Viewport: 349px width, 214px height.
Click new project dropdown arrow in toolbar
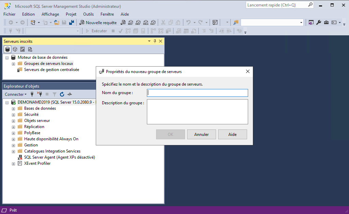39,22
